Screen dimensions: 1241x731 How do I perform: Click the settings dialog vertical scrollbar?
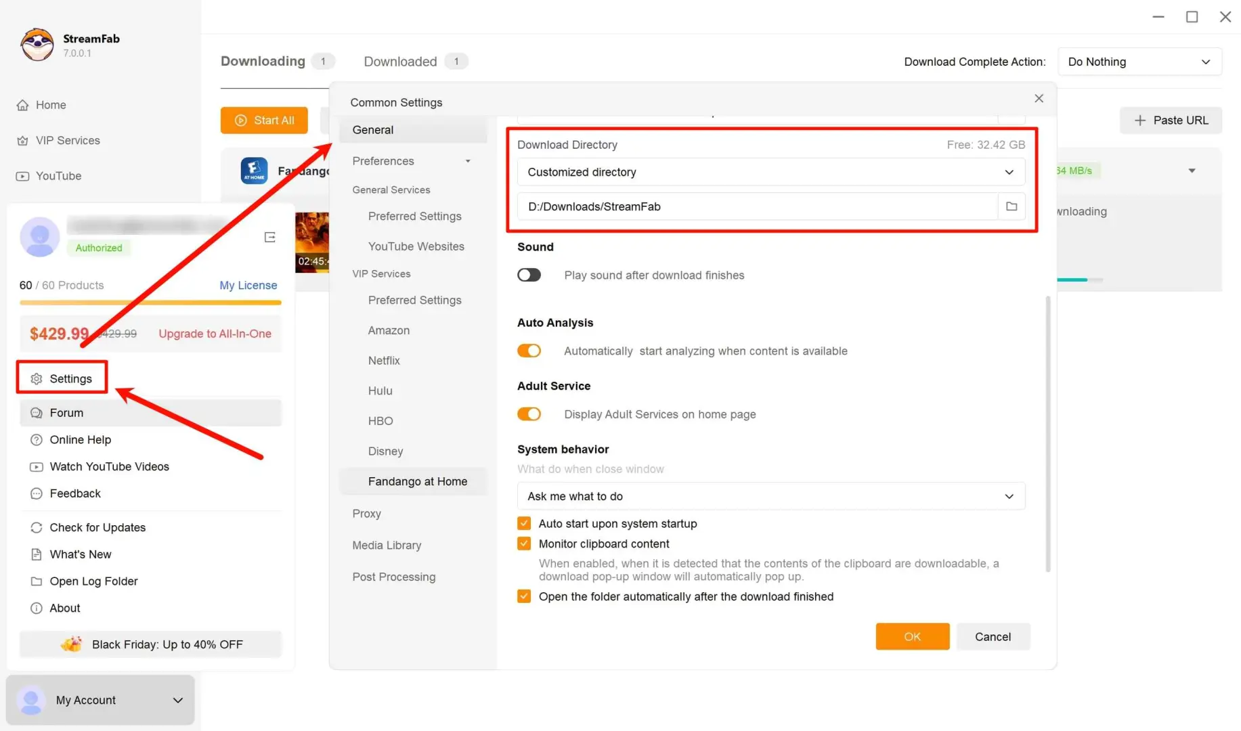[1048, 434]
